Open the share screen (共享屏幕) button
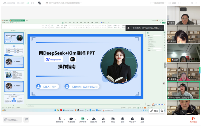The image size is (201, 126). point(83,120)
